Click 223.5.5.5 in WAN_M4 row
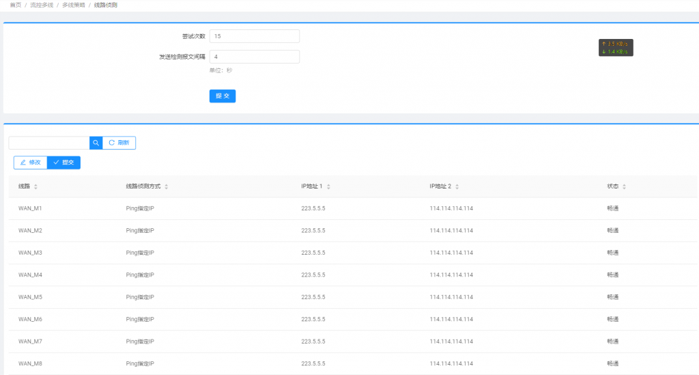The width and height of the screenshot is (699, 375). (313, 275)
